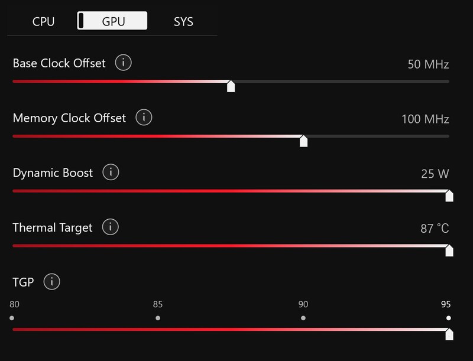Click the Dynamic Boost slider thumb
Viewport: 473px width, 361px height.
pyautogui.click(x=449, y=196)
